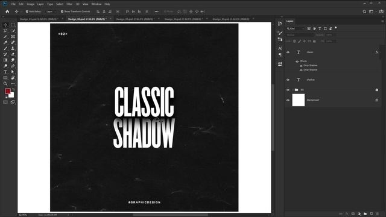Viewport: 386px width, 217px height.
Task: Select the Eyedropper tool
Action: click(5, 43)
